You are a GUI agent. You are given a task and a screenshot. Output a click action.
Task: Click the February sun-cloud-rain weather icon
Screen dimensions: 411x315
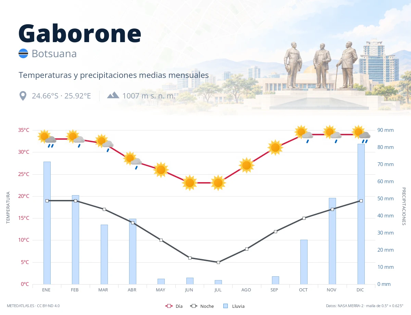(75, 139)
